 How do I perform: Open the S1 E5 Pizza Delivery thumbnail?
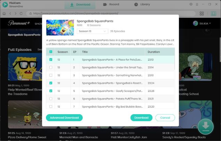(25, 115)
